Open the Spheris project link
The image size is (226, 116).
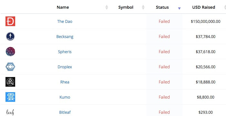click(65, 52)
